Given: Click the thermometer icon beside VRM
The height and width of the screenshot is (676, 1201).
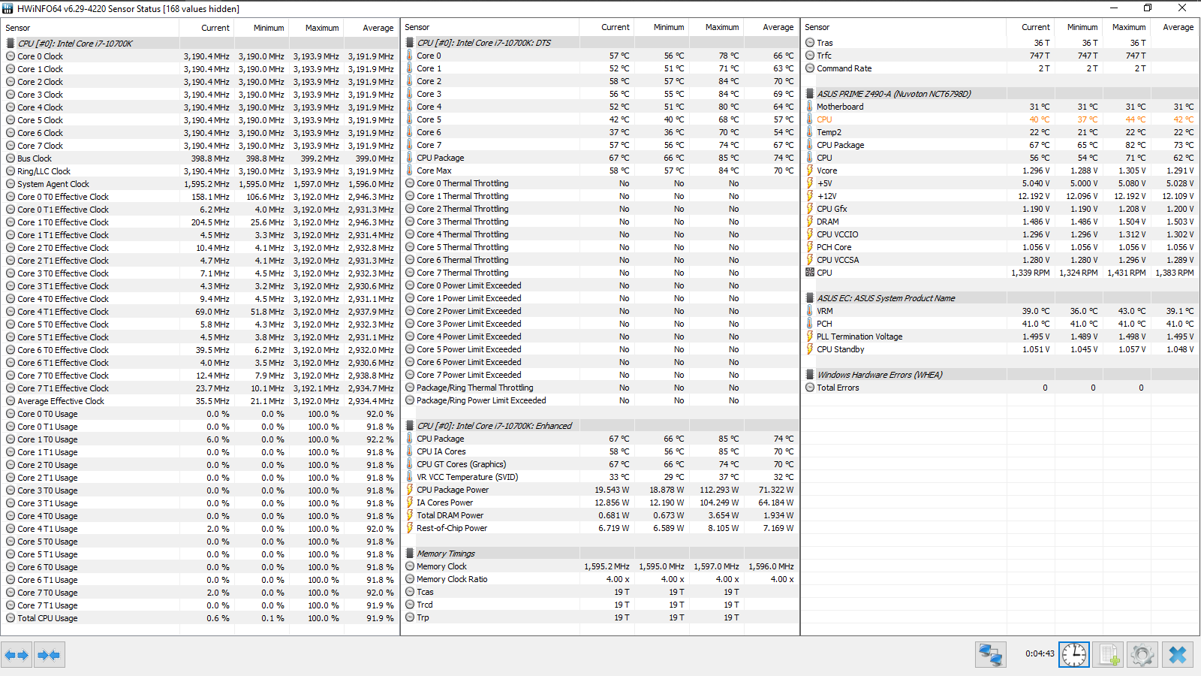Looking at the screenshot, I should pyautogui.click(x=810, y=311).
